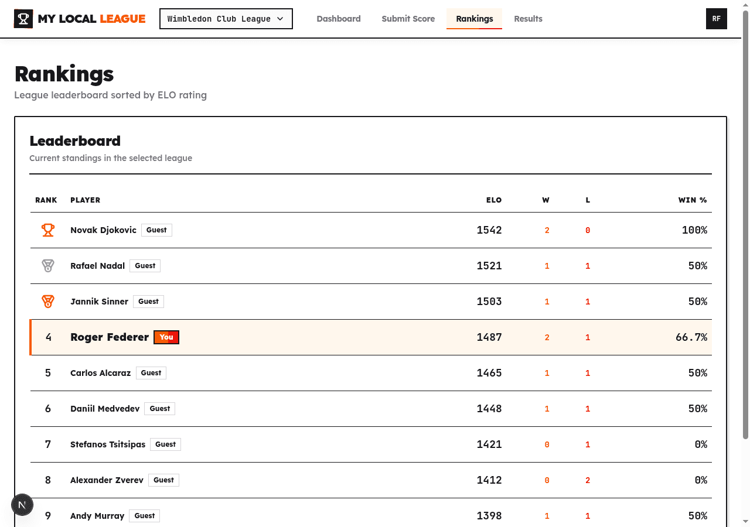
Task: Click the Next.js badge in the bottom-left corner
Action: click(x=22, y=504)
